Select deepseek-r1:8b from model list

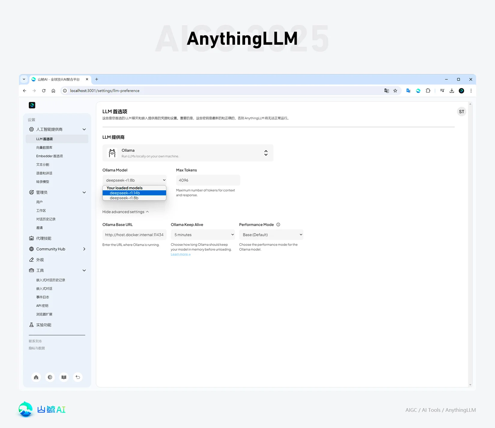[134, 198]
